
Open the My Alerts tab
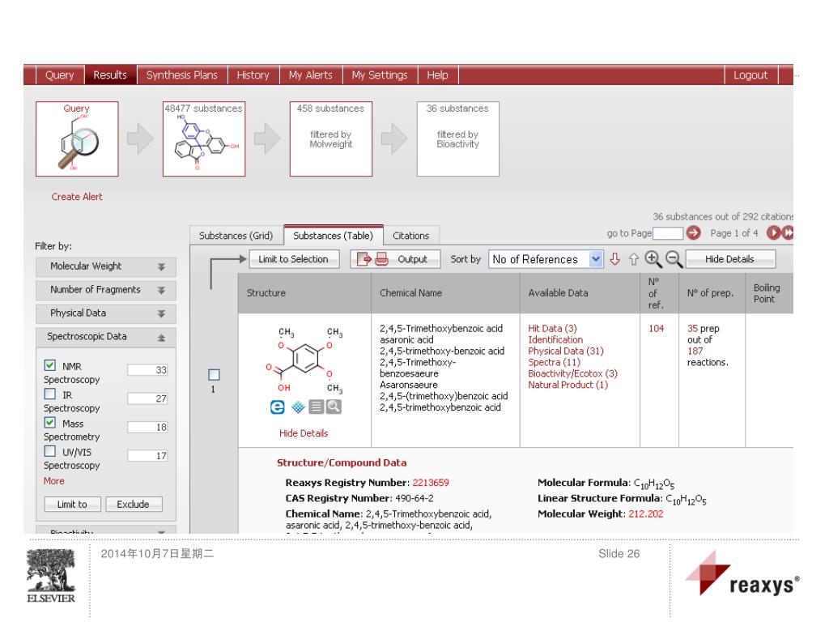(x=310, y=75)
